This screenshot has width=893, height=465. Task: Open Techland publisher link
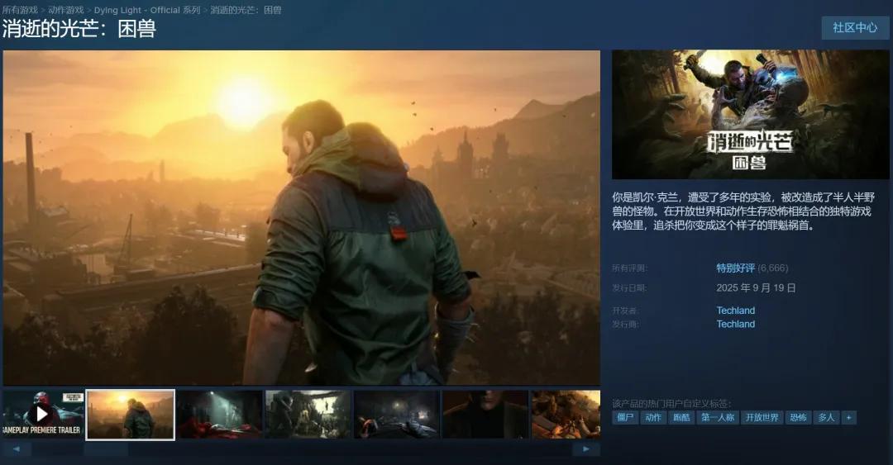tap(735, 324)
